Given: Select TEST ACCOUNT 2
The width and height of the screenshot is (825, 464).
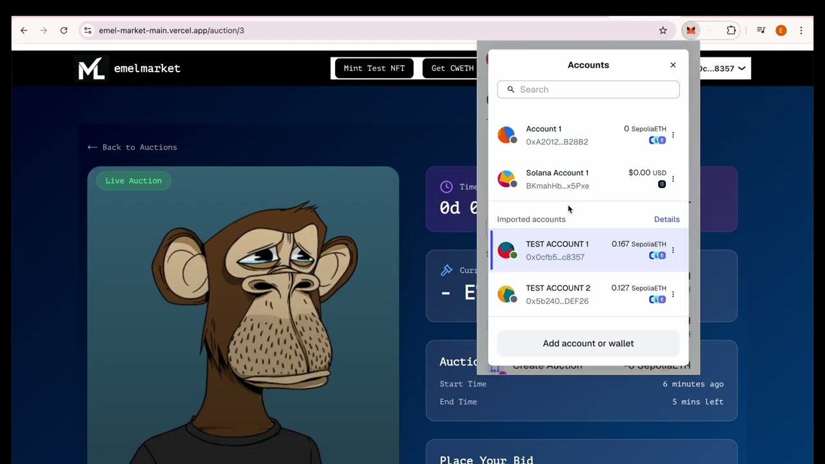Looking at the screenshot, I should 588,295.
